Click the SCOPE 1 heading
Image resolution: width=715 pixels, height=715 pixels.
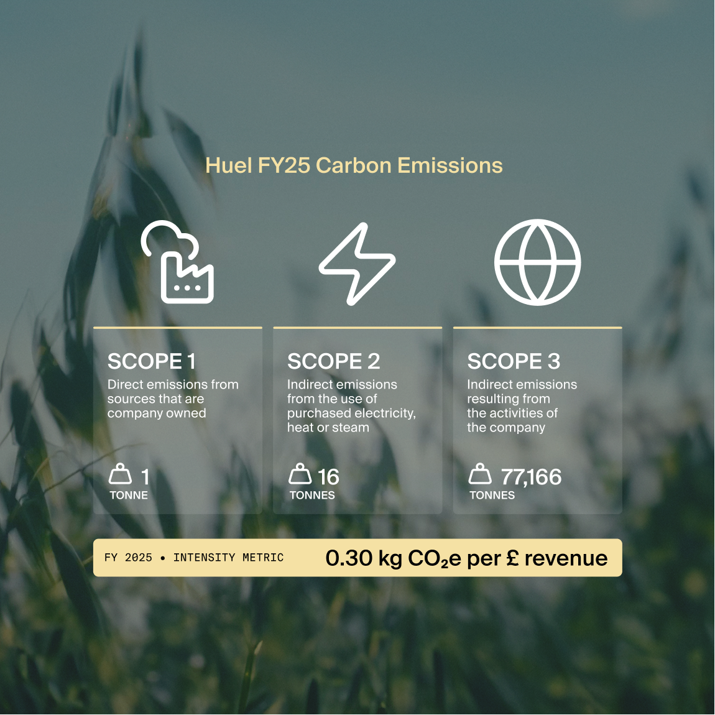tap(151, 362)
